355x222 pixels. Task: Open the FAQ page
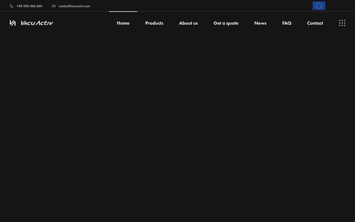click(286, 23)
